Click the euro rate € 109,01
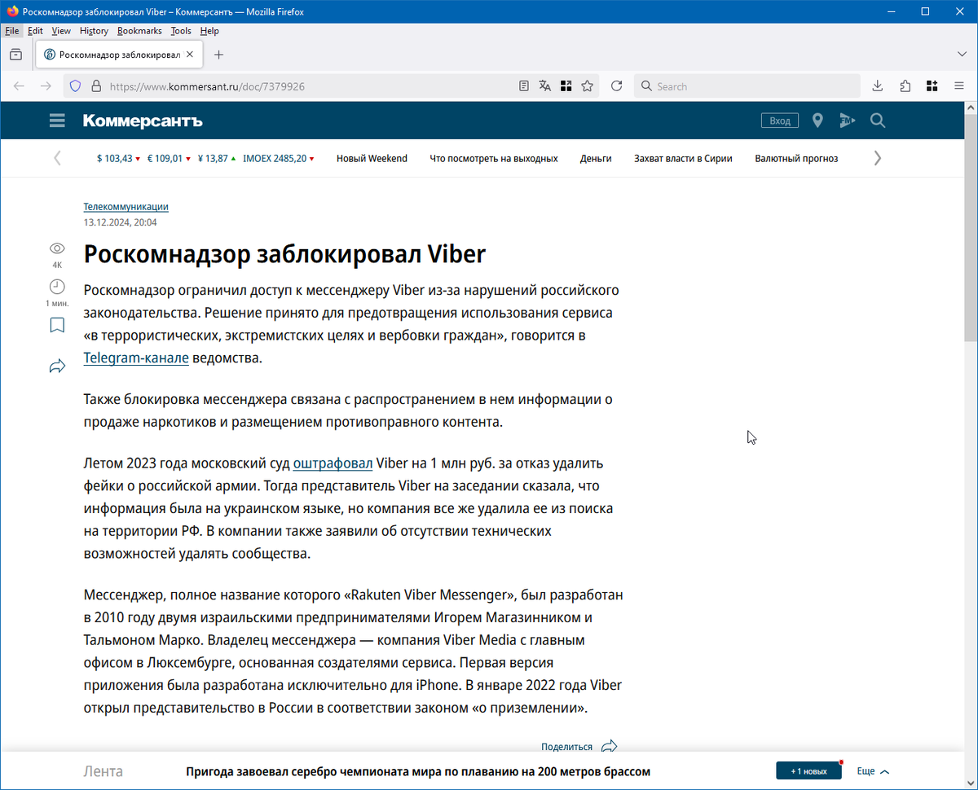Viewport: 978px width, 790px height. click(x=170, y=159)
